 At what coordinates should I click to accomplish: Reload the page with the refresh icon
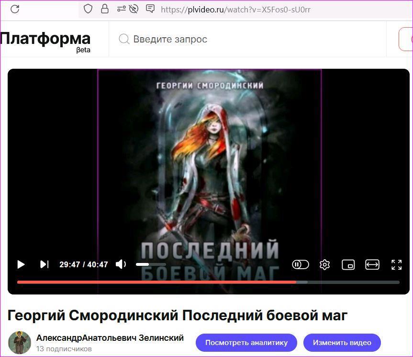[x=15, y=9]
